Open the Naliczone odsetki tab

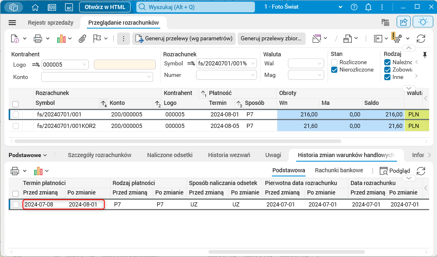coord(170,155)
